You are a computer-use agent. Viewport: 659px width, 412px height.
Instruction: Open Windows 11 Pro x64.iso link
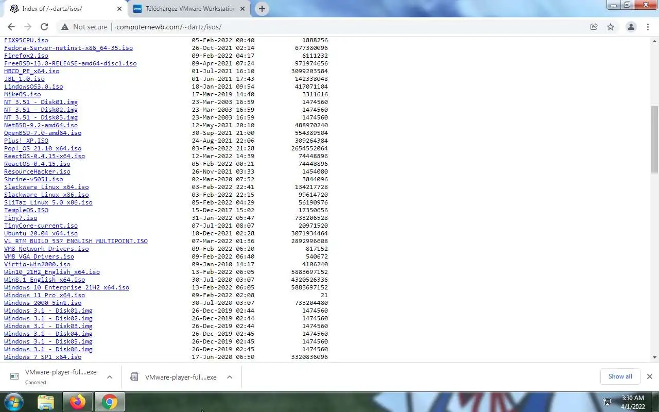coord(44,295)
